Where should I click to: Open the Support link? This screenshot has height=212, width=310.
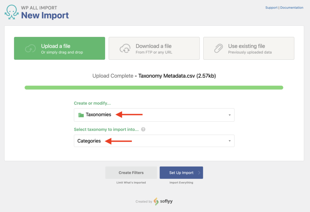271,7
